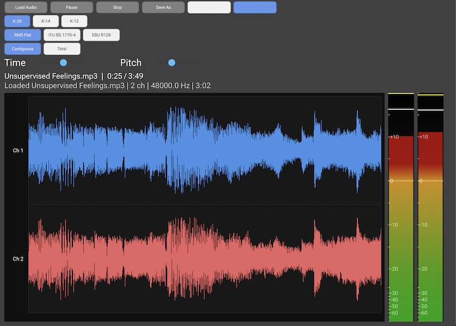456x326 pixels.
Task: Click the Ch 1 channel label
Action: tap(18, 150)
